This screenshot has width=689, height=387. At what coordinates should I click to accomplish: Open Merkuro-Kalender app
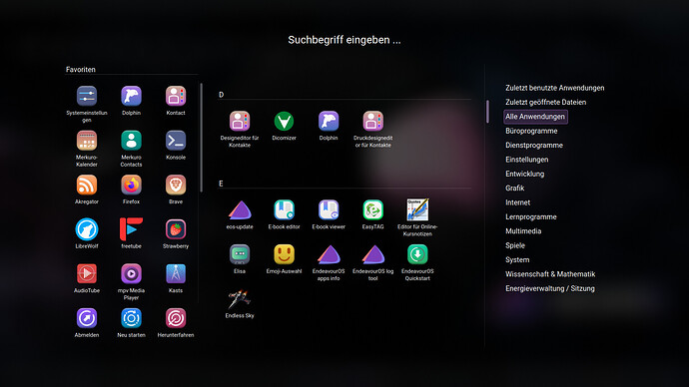point(87,141)
